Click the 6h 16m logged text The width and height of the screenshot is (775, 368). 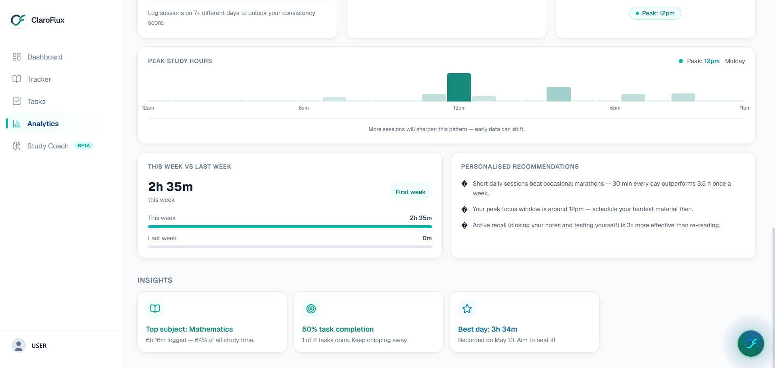pyautogui.click(x=200, y=340)
